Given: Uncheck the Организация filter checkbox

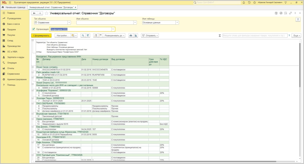Looking at the screenshot, I should pos(33,29).
